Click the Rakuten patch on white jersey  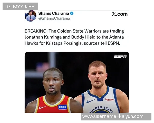109,100
